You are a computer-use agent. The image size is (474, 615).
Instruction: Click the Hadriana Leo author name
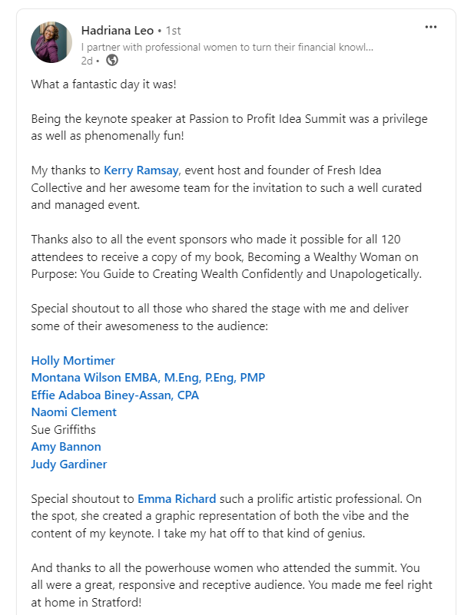(x=116, y=31)
